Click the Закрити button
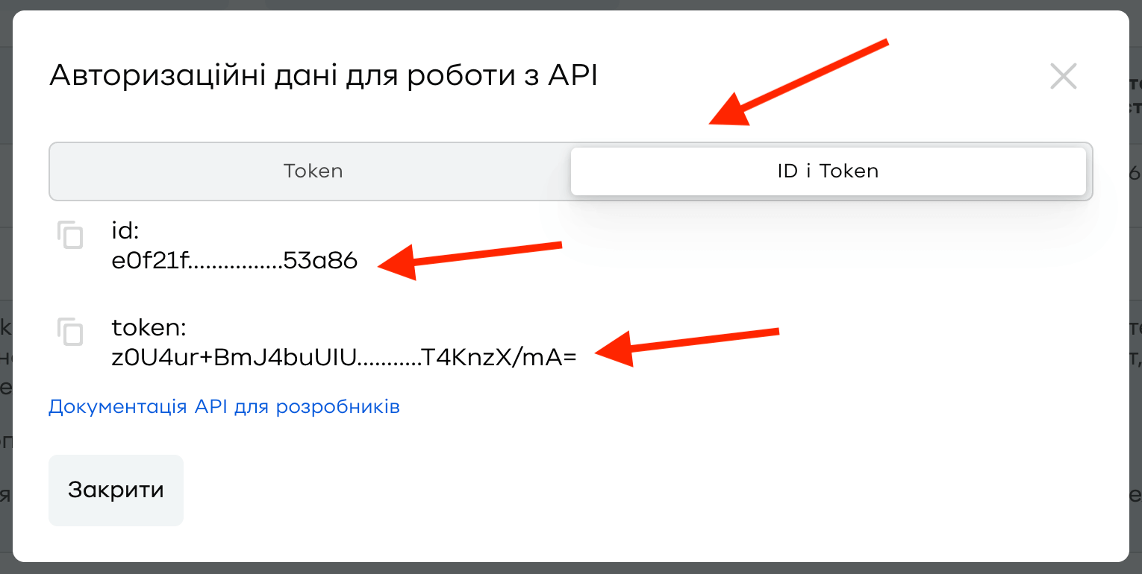The image size is (1142, 574). (116, 491)
